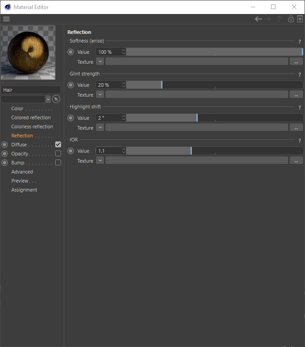Select the Diffuse channel label
Screen dimensions: 305x347
19,145
